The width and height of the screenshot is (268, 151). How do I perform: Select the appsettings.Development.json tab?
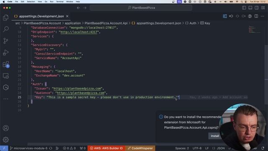click(41, 16)
